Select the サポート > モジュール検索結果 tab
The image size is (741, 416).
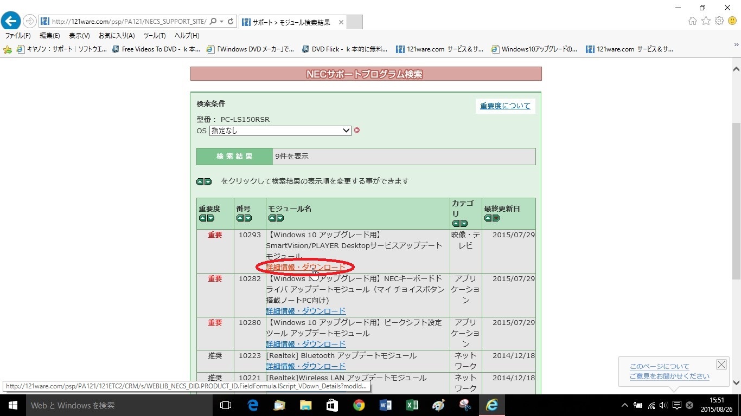292,22
